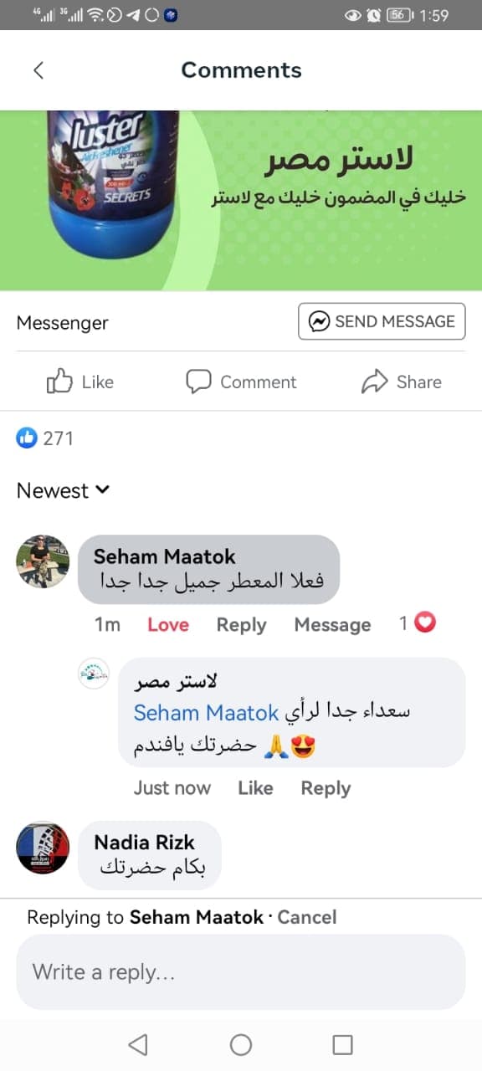Click the blue thumbs-up reactions icon
The width and height of the screenshot is (482, 1071).
(27, 438)
